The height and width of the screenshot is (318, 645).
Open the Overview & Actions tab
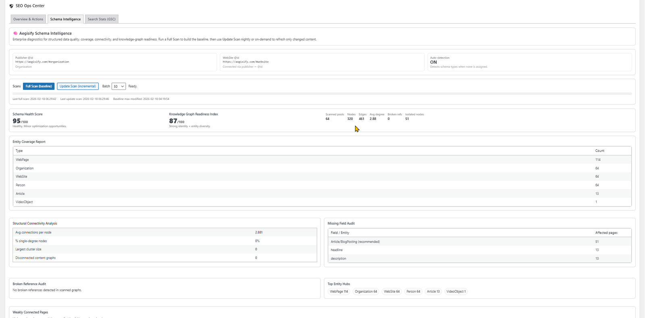(x=28, y=19)
